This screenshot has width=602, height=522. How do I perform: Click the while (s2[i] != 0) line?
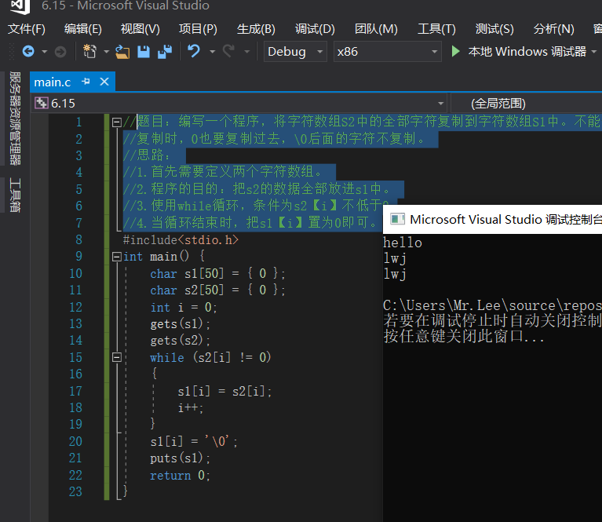(x=210, y=358)
